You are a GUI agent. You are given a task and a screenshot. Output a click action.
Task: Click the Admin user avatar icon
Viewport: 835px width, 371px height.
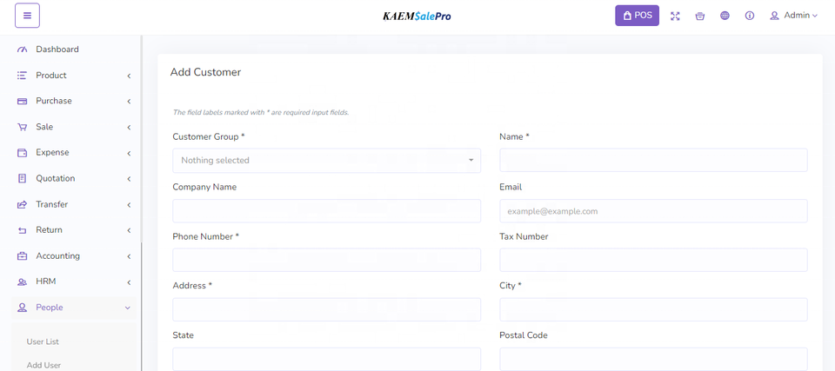point(774,16)
